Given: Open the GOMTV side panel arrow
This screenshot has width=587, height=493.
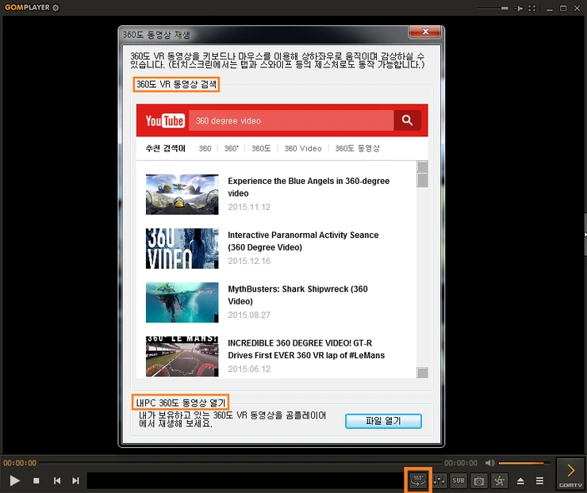Looking at the screenshot, I should pyautogui.click(x=570, y=474).
